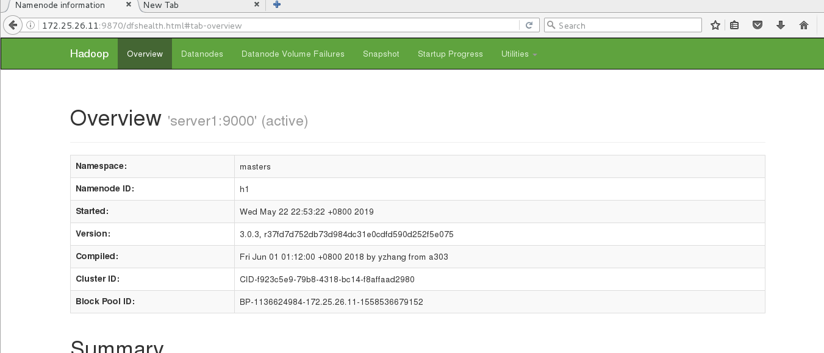Go to the Snapshot page
The width and height of the screenshot is (824, 353).
[x=381, y=54]
